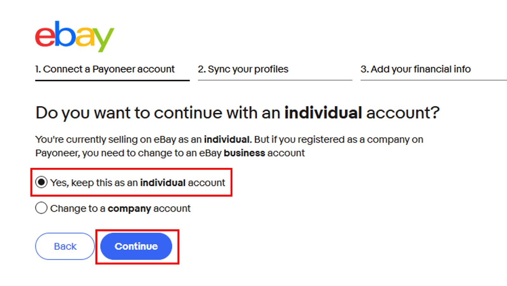Click the progress line under Sync your profiles
The height and width of the screenshot is (286, 507).
click(x=275, y=80)
